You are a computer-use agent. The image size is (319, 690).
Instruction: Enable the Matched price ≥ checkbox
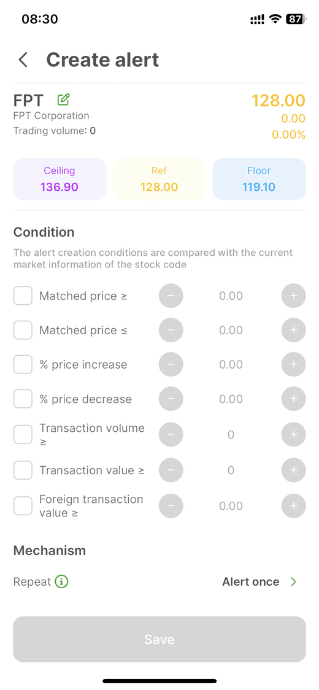[23, 296]
